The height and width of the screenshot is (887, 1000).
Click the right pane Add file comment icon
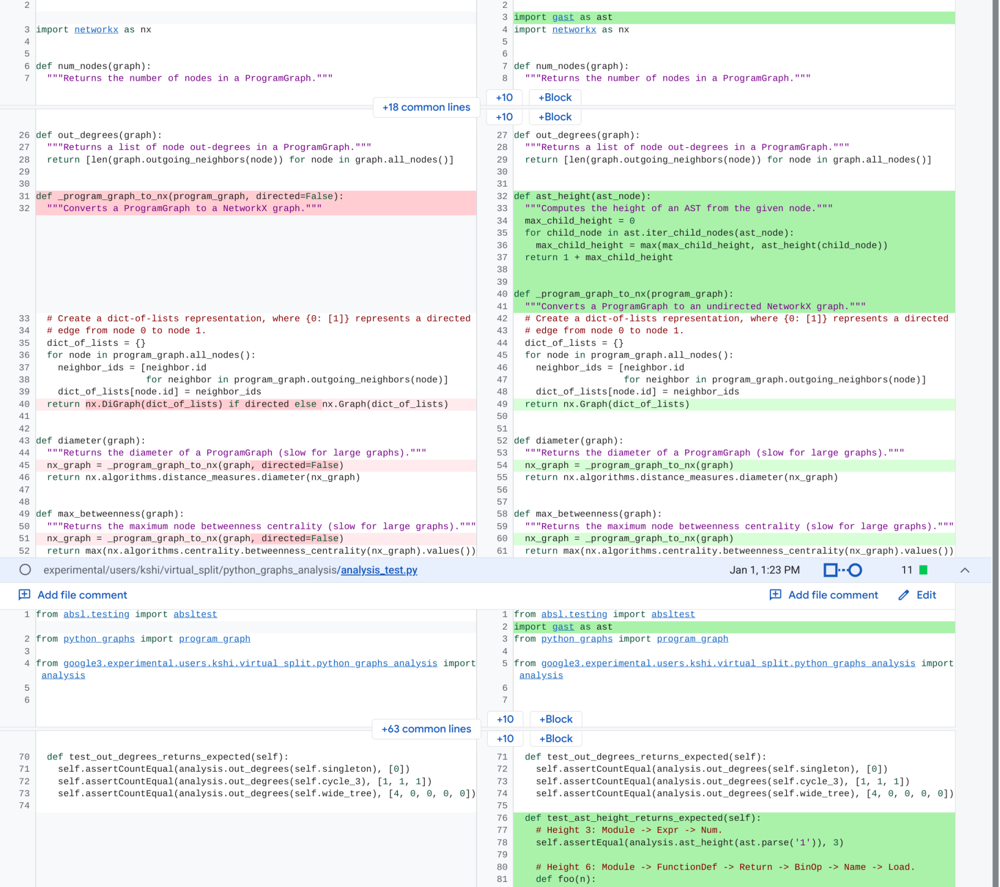pos(775,594)
